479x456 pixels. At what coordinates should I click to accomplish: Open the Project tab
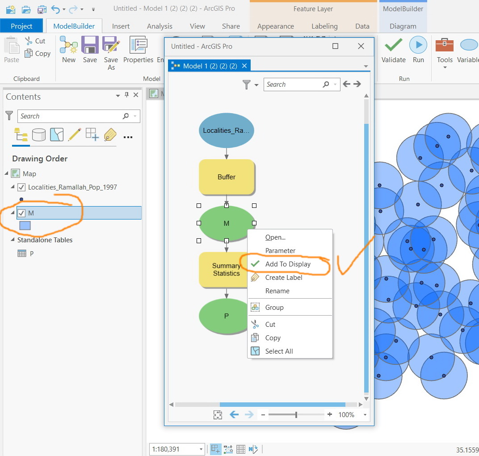coord(21,26)
